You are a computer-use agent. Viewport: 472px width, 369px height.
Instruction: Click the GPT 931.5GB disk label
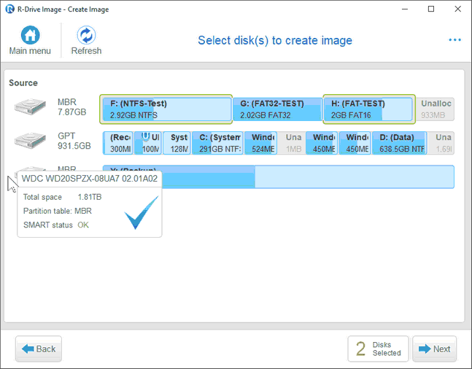74,141
